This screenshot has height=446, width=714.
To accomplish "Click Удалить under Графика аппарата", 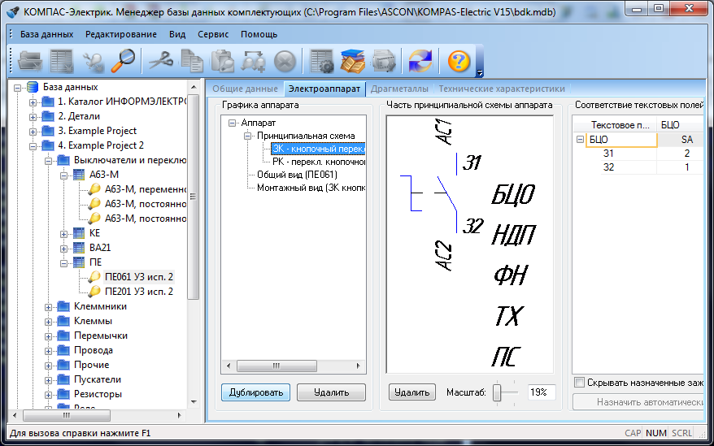I will pyautogui.click(x=331, y=392).
